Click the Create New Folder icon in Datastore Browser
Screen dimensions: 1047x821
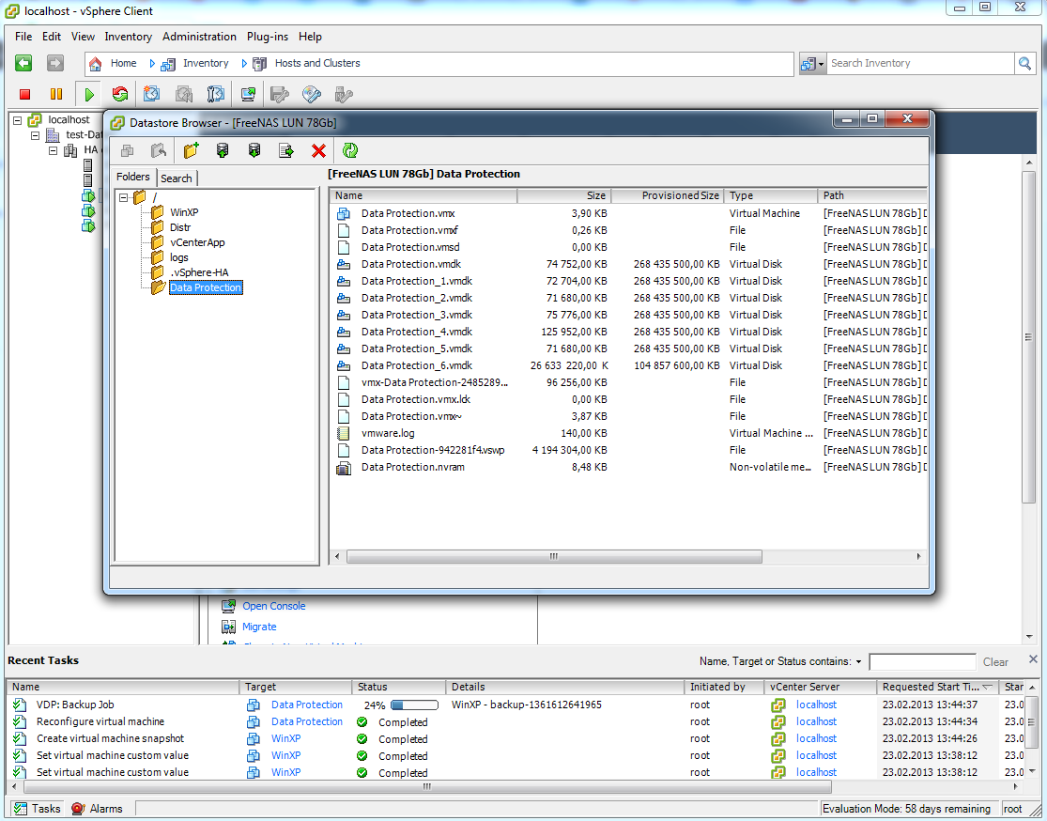(191, 150)
